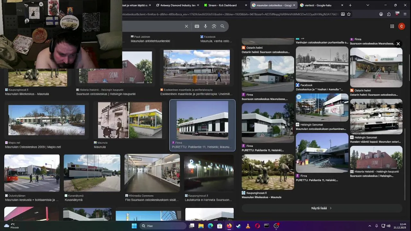
Task: Start a voice search with the microphone
Action: click(x=205, y=26)
